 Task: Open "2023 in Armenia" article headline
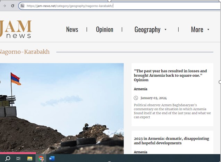(x=171, y=141)
